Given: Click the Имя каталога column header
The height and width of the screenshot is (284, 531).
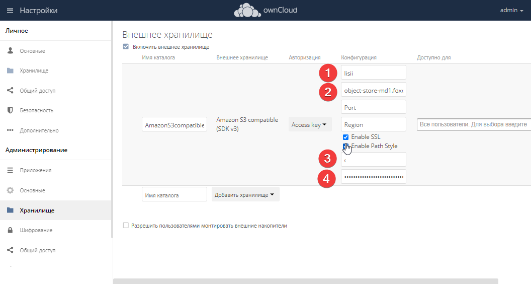Looking at the screenshot, I should [158, 57].
